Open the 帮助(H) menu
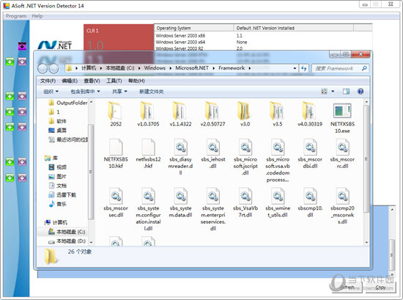Viewport: 403px width, 300px height. point(136,81)
